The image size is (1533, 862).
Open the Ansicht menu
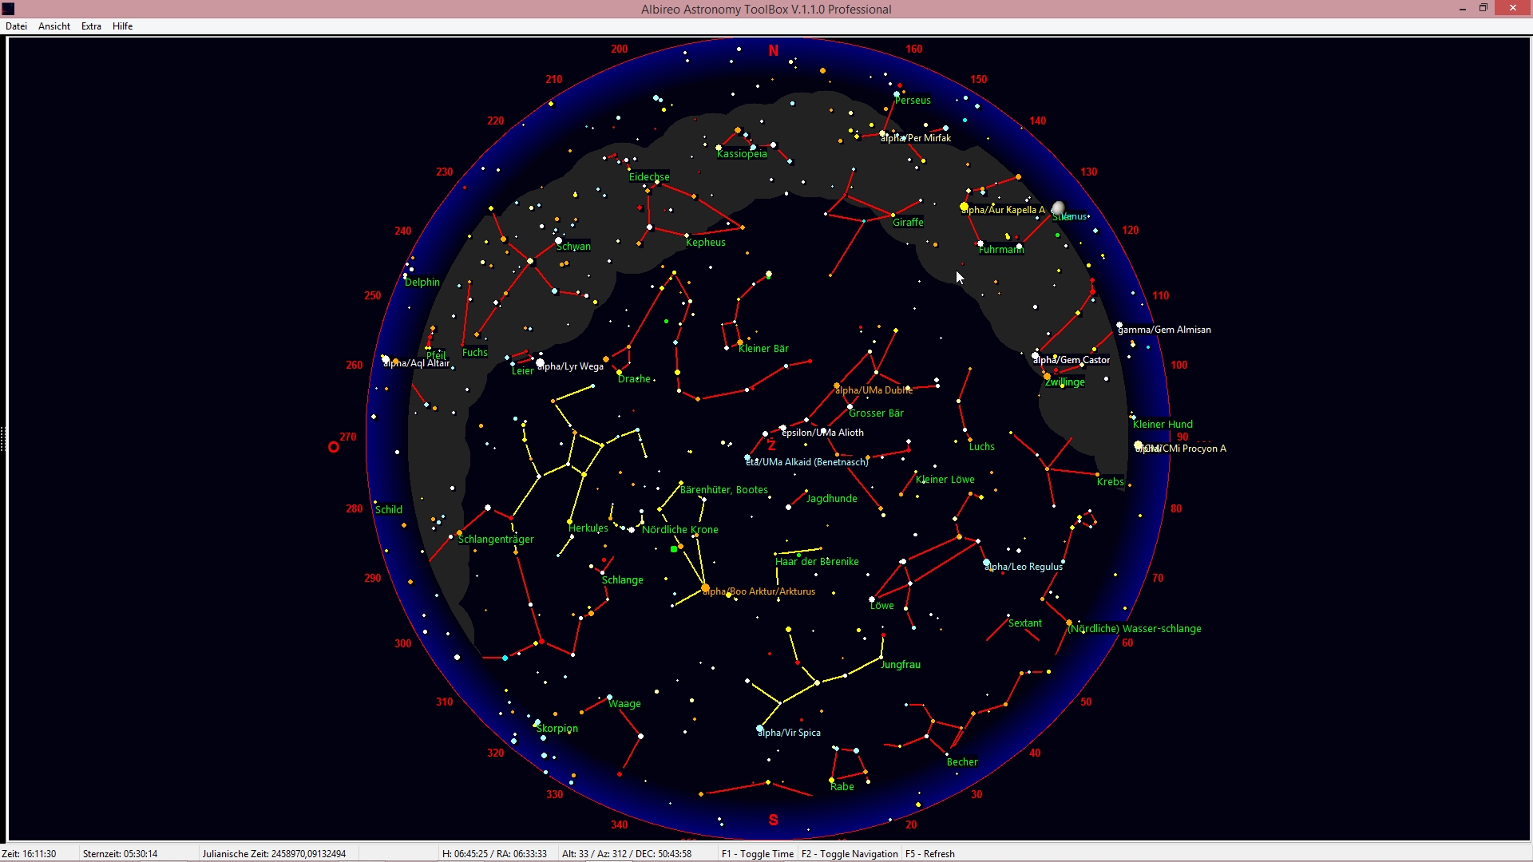click(54, 26)
